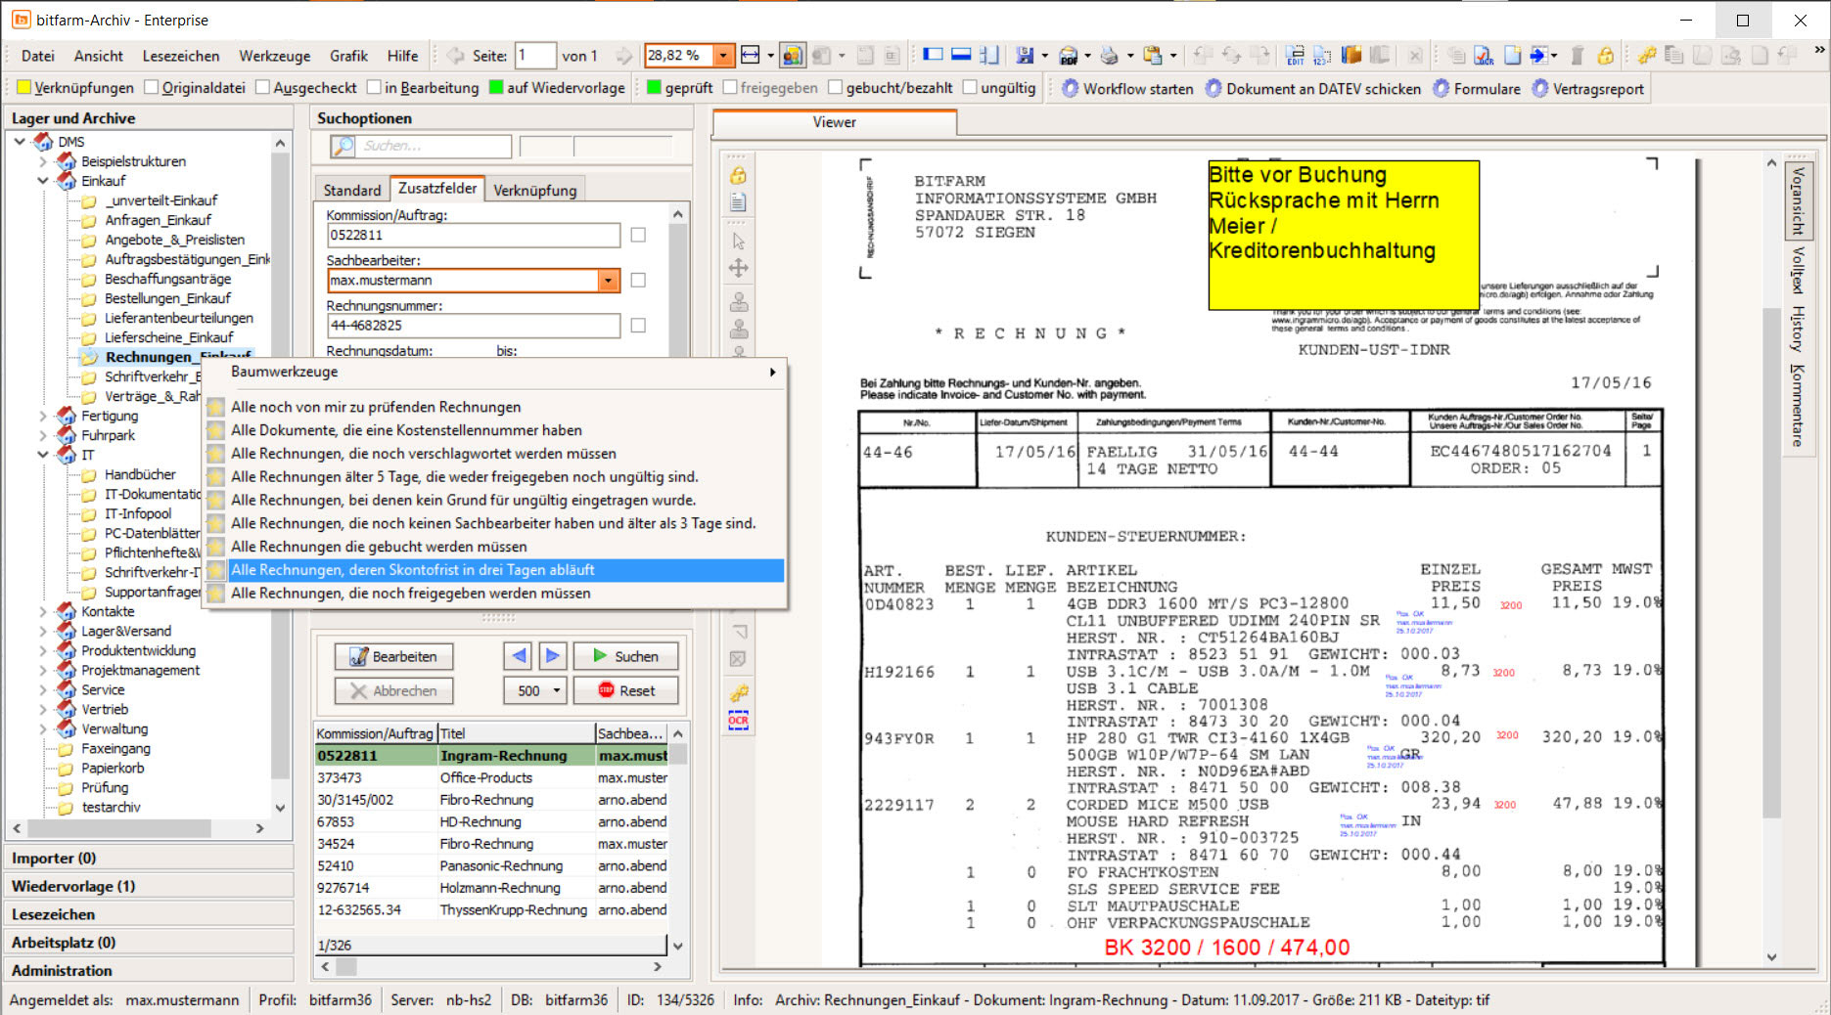Viewport: 1831px width, 1015px height.
Task: Click the Reset button
Action: click(x=624, y=690)
